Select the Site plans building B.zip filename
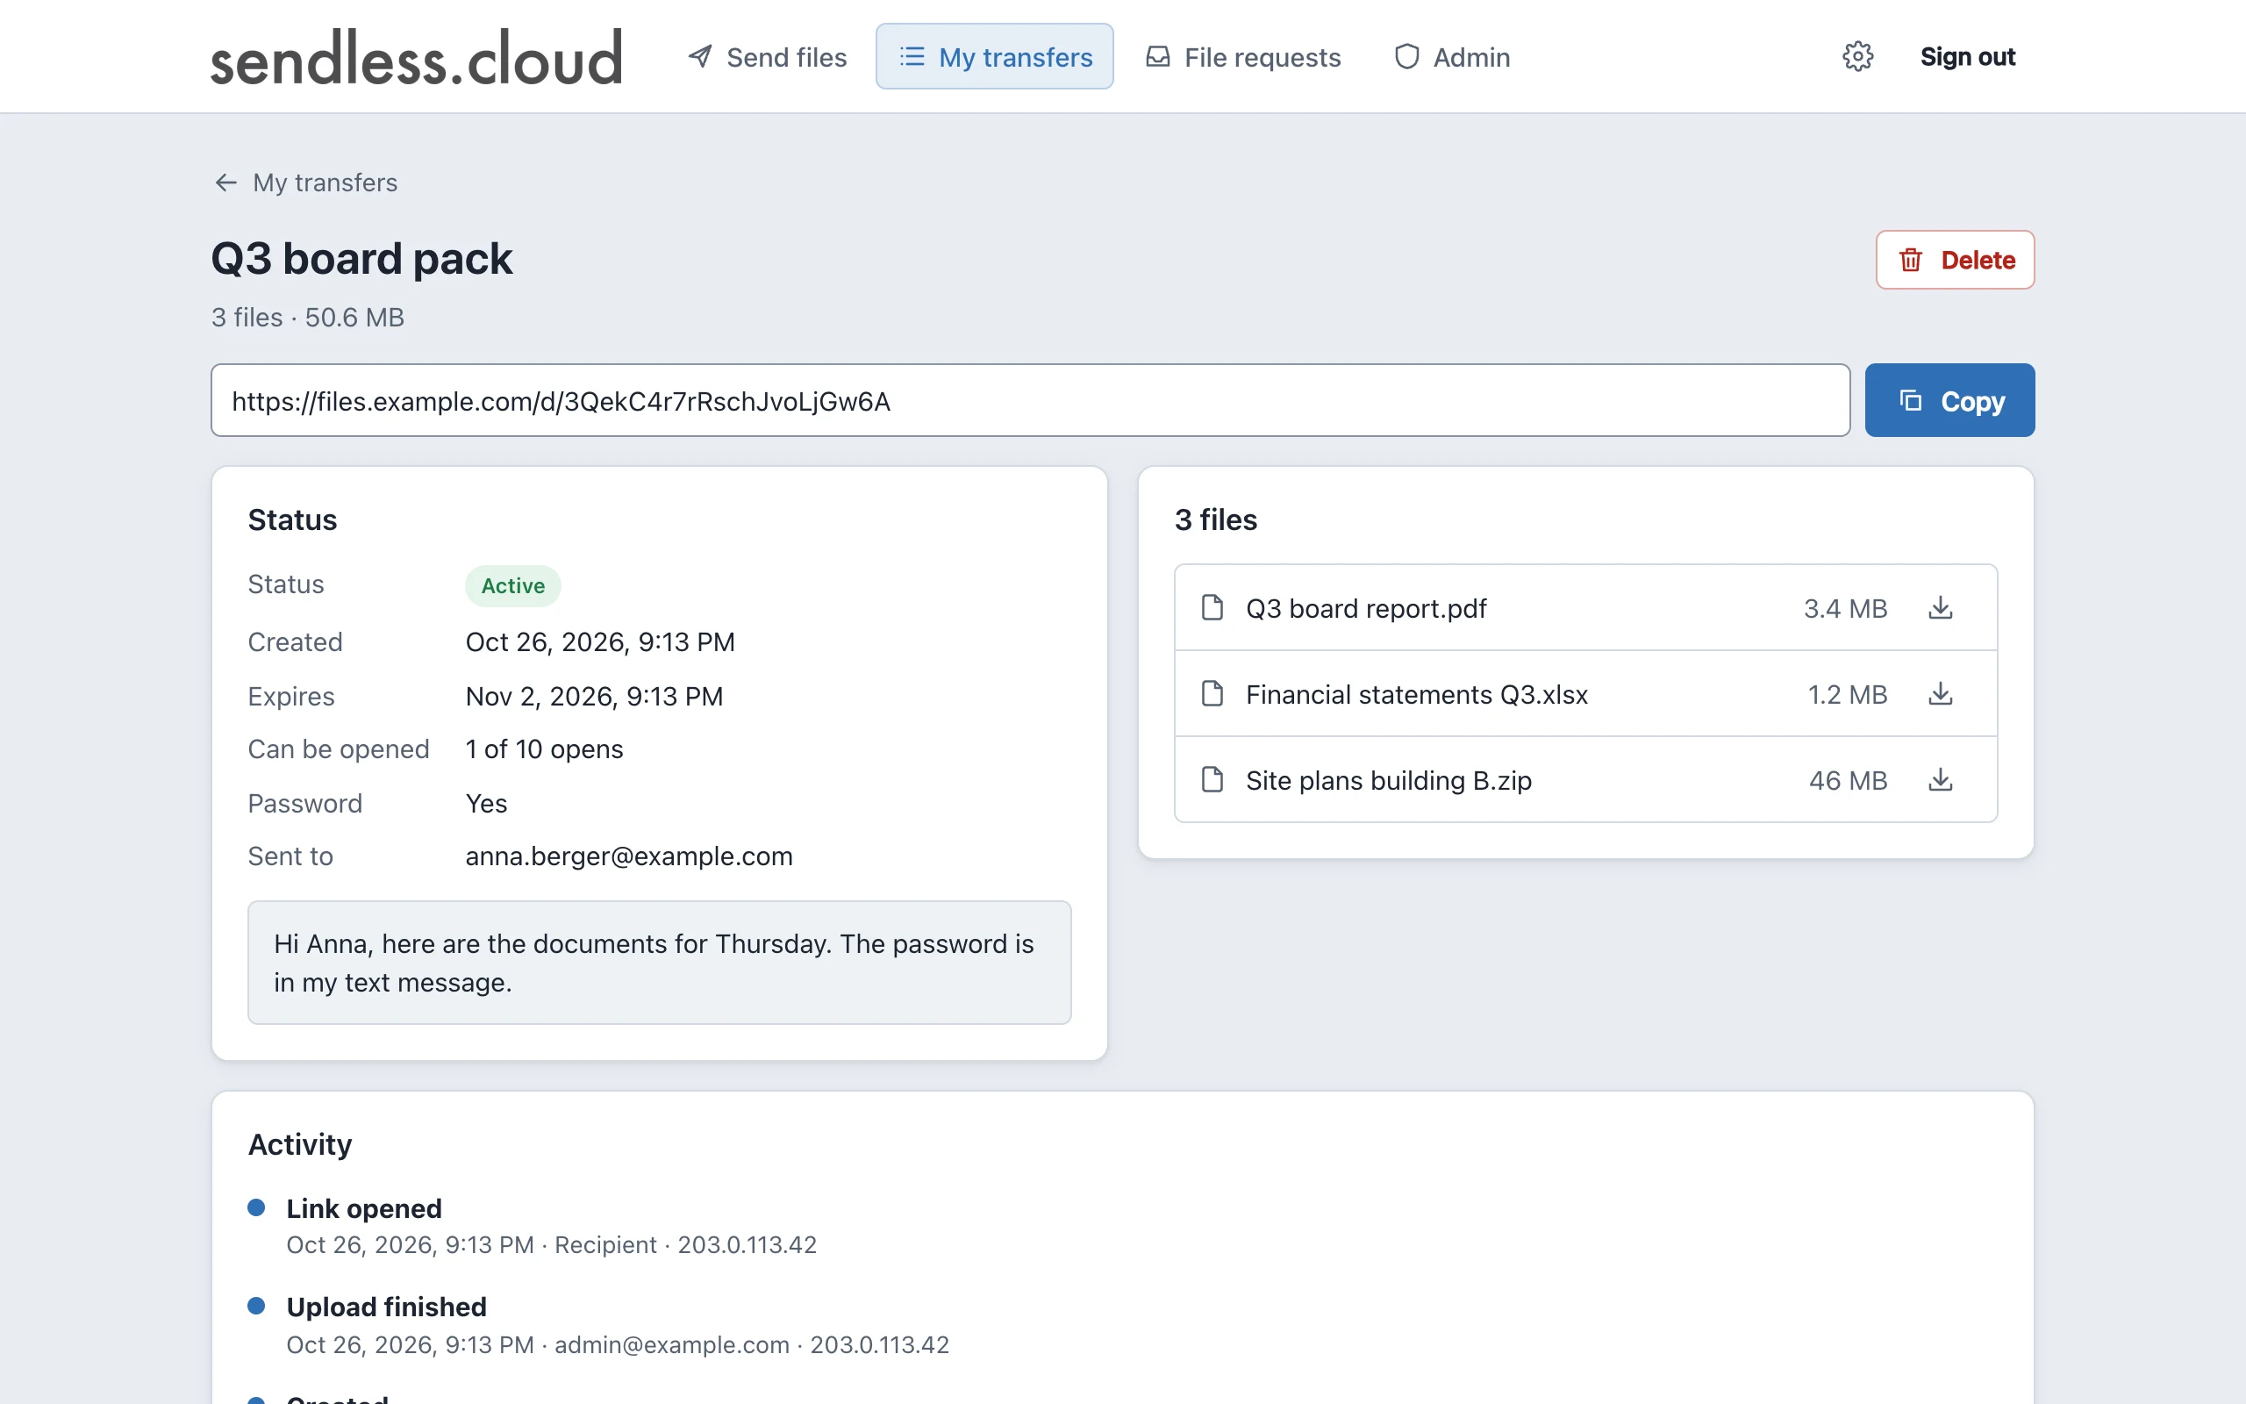The image size is (2246, 1404). point(1389,780)
